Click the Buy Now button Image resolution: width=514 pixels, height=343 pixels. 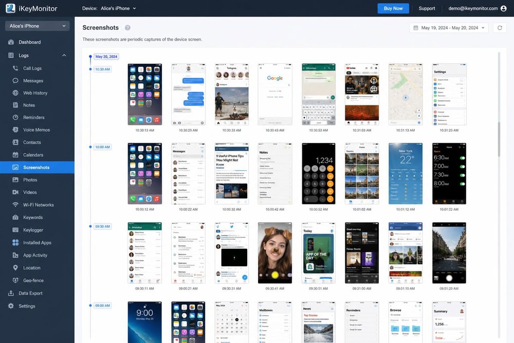coord(393,9)
